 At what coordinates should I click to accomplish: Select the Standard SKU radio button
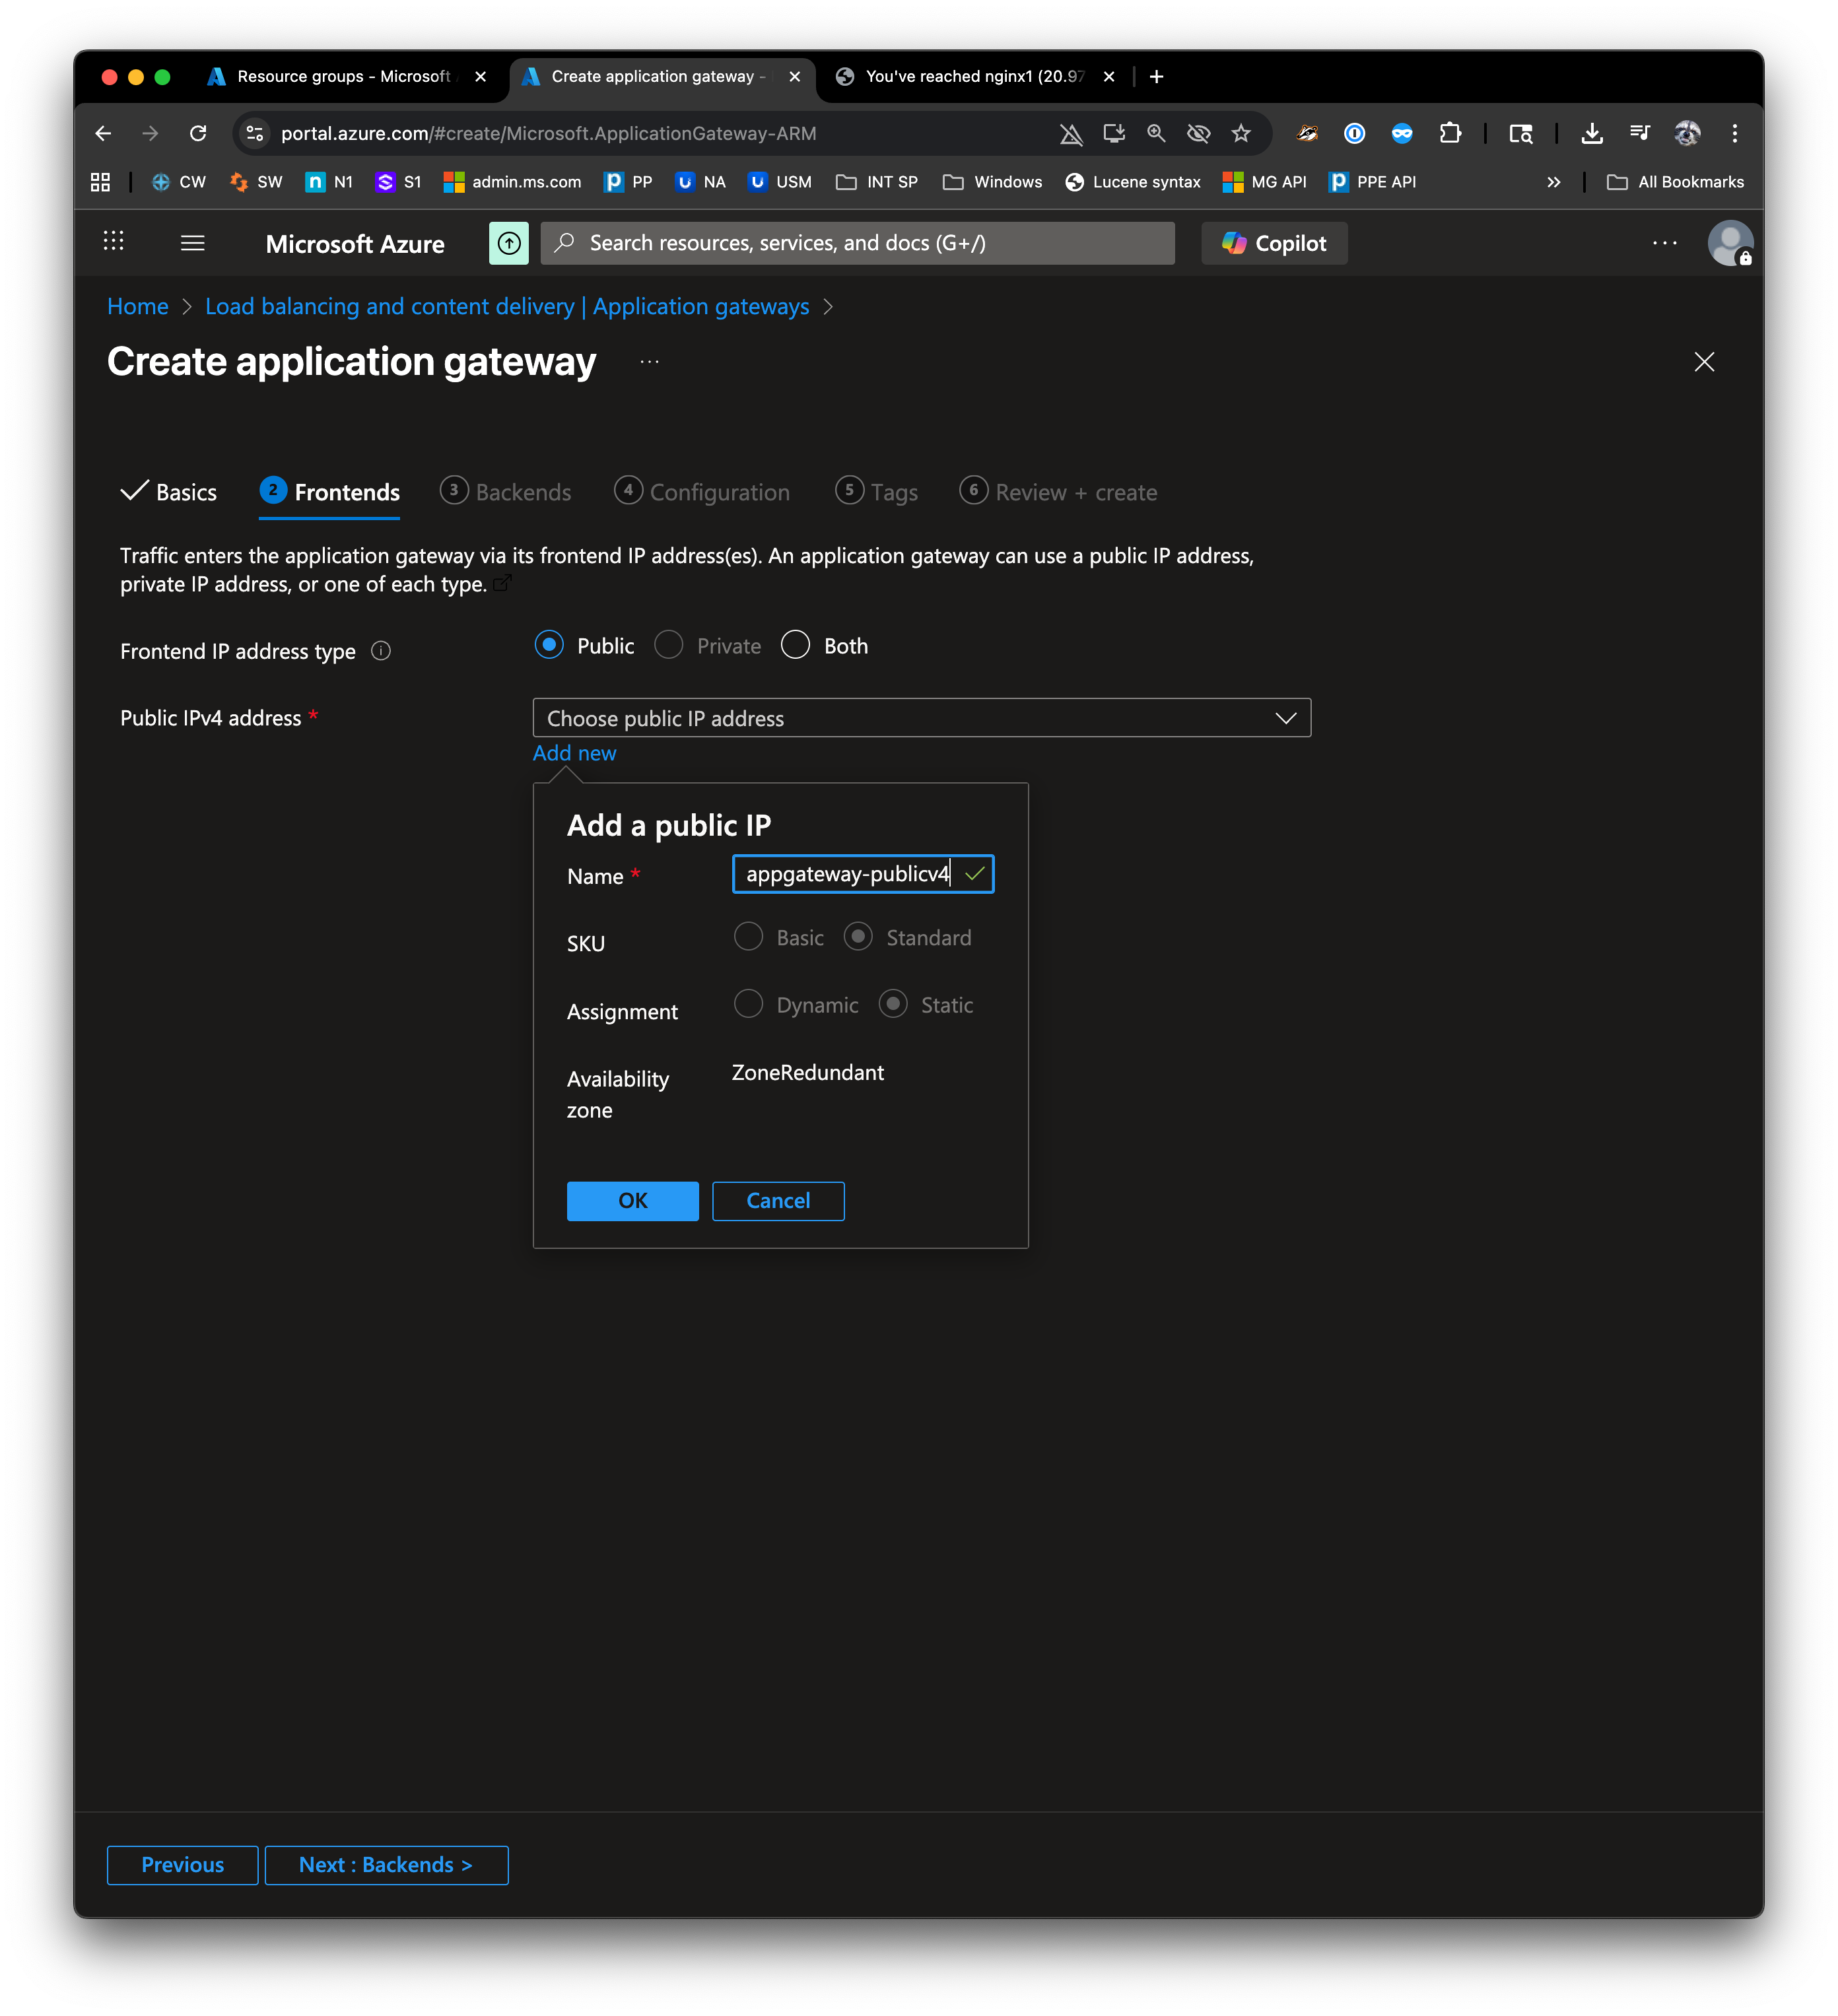858,937
